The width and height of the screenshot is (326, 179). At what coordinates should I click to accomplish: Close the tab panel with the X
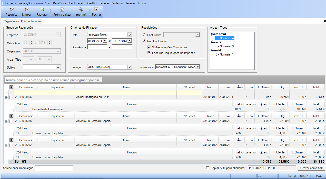click(x=324, y=21)
